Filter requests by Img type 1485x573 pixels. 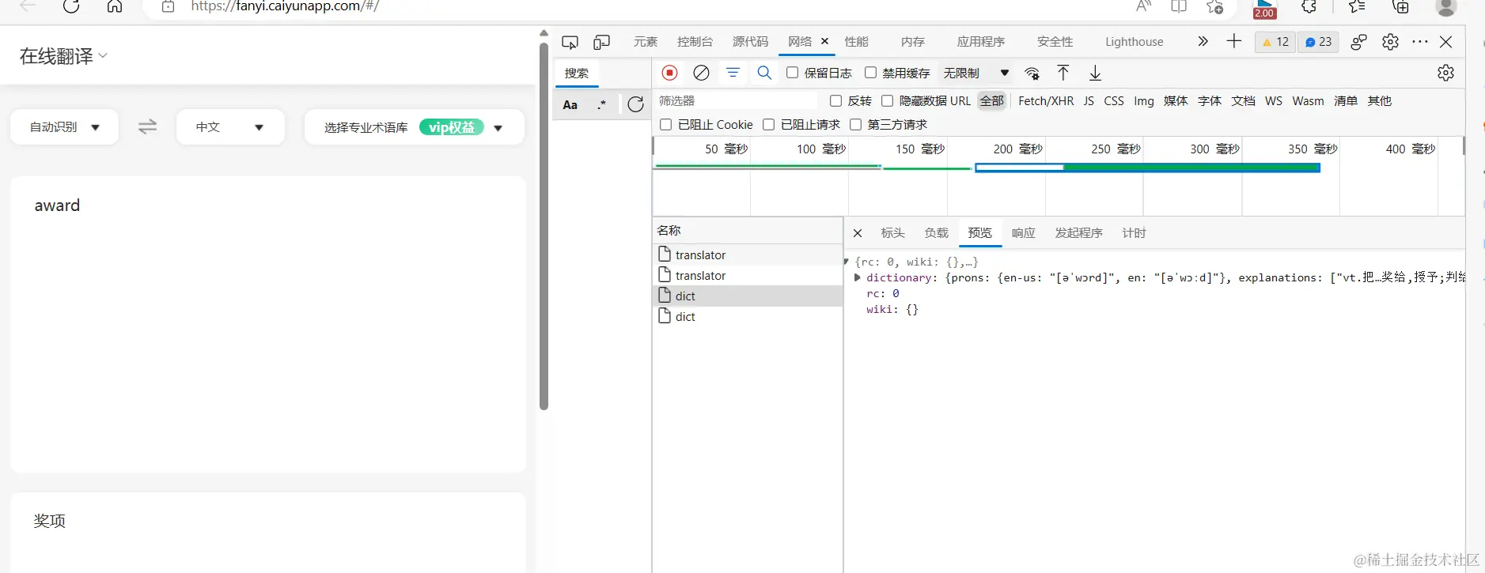pyautogui.click(x=1144, y=101)
